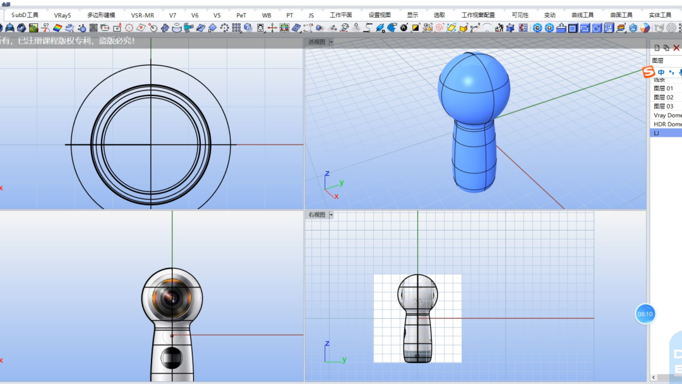The image size is (682, 384).
Task: Delete layer using the red X icon
Action: pyautogui.click(x=676, y=48)
